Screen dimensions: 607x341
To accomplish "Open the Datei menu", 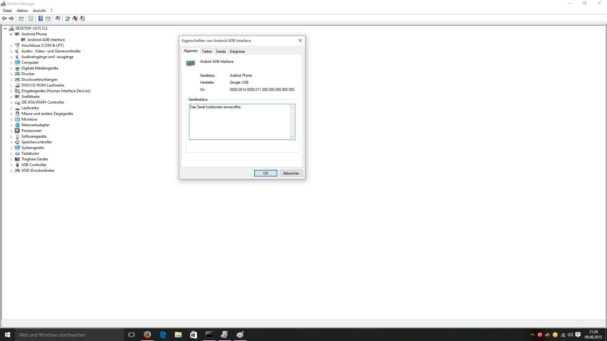I will point(7,11).
